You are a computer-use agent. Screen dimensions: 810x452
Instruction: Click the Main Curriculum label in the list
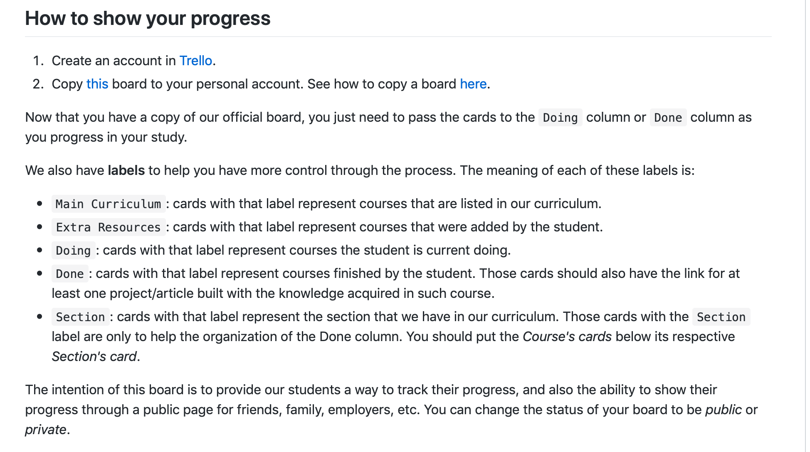108,204
